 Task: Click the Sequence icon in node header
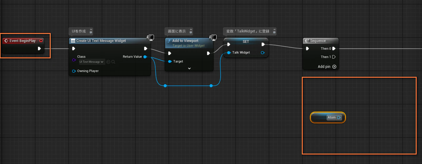coord(307,41)
